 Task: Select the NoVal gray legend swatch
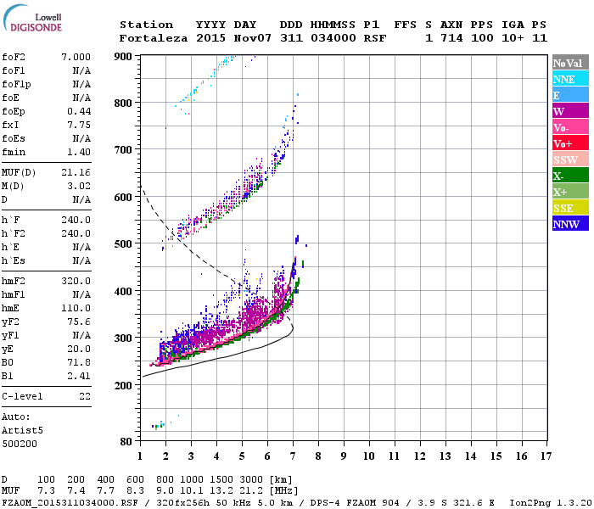tap(570, 63)
